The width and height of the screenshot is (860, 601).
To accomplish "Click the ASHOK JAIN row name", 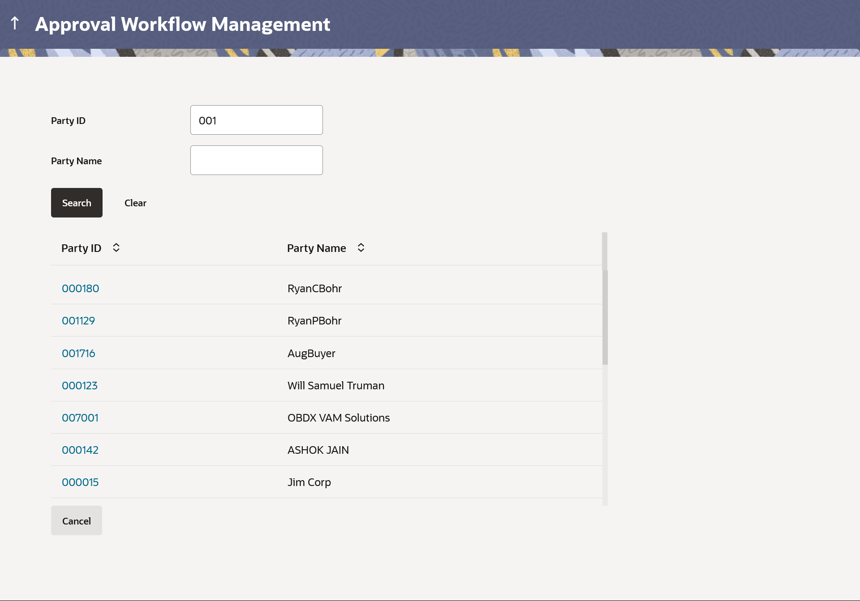I will pos(318,450).
